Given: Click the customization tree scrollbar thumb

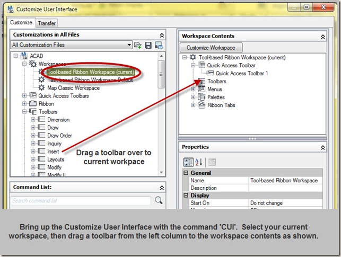Looking at the screenshot, I should click(161, 74).
